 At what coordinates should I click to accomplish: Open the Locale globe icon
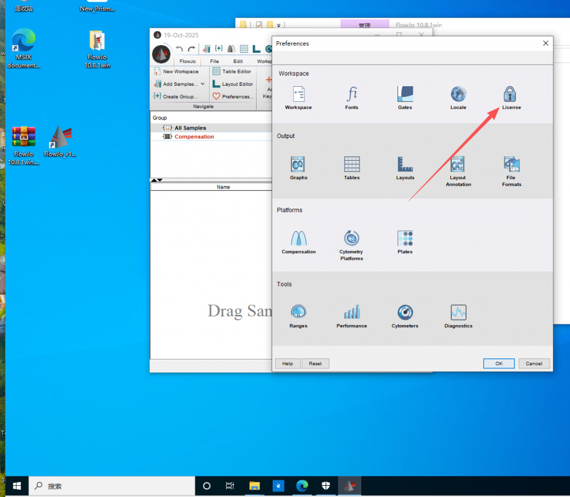pyautogui.click(x=458, y=95)
